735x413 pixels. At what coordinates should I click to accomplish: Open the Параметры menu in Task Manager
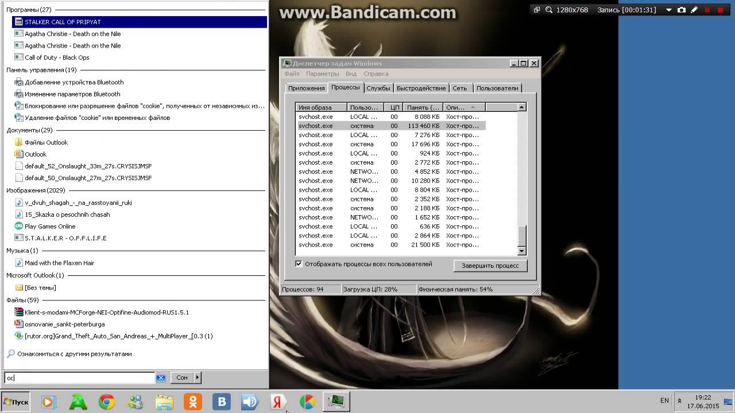coord(323,73)
